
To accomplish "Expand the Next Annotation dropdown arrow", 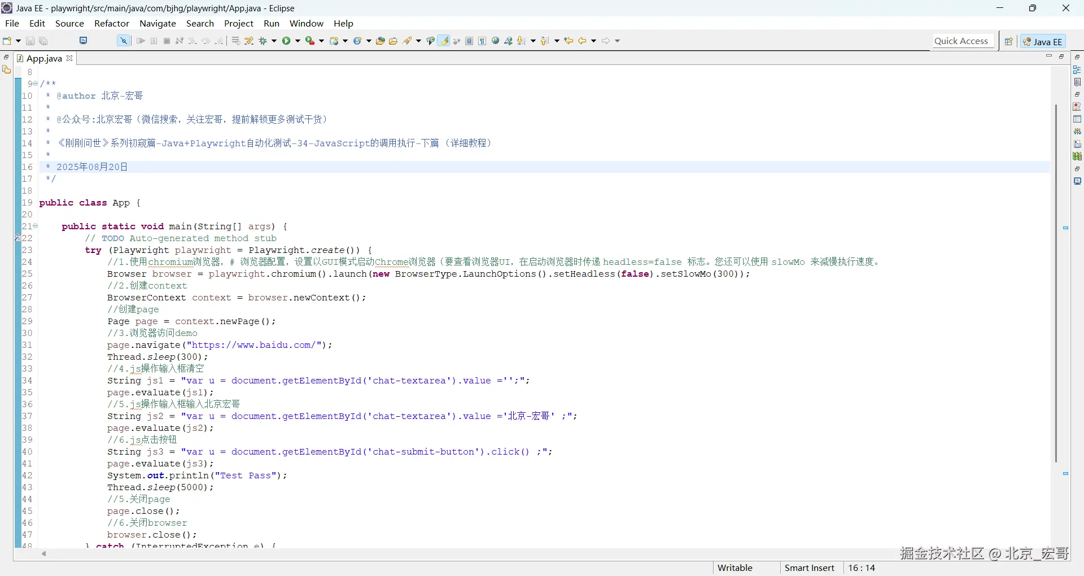I will click(x=533, y=41).
